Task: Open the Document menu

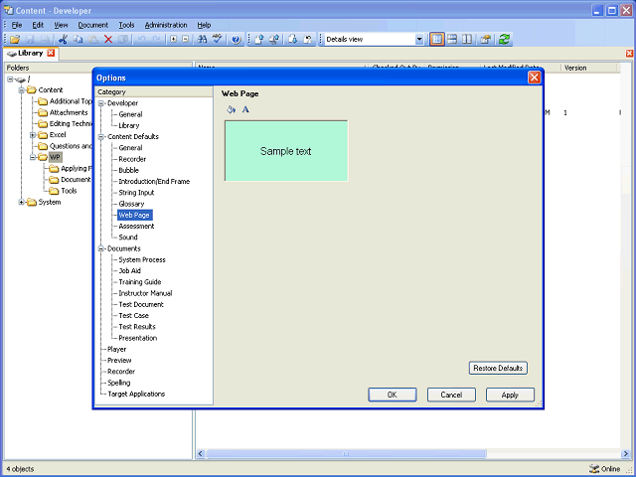Action: click(x=92, y=25)
